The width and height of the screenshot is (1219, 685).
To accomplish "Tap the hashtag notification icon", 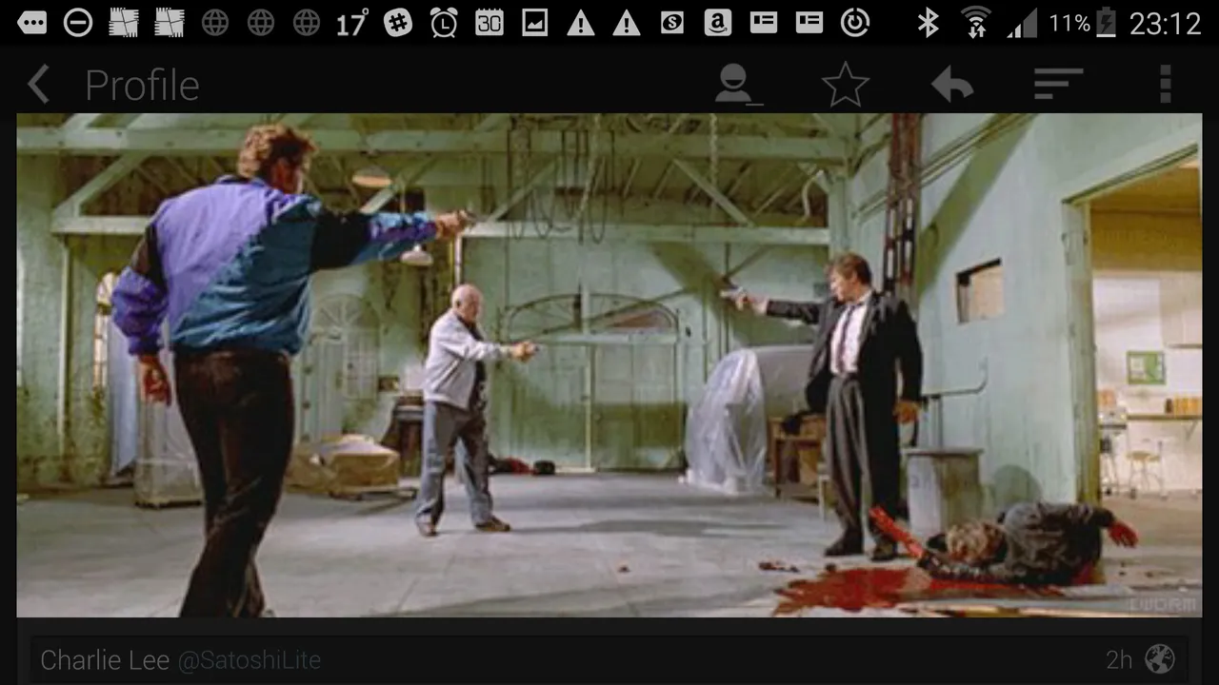I will coord(398,23).
